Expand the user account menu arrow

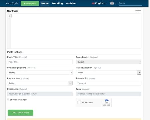[x=116, y=3]
